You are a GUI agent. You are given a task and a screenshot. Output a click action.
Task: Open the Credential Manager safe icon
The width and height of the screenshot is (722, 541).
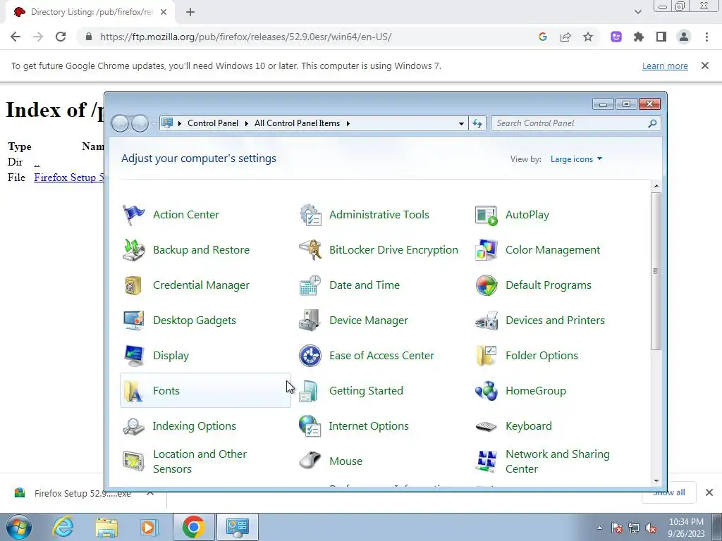point(133,285)
